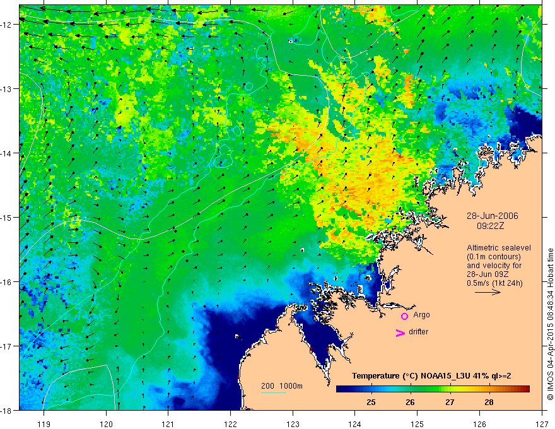
Task: Click the magenta Argo circle symbol
Action: click(404, 316)
